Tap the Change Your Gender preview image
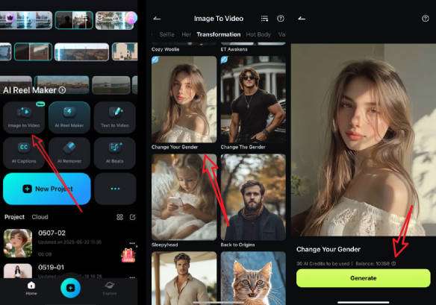The width and height of the screenshot is (436, 305). pyautogui.click(x=364, y=139)
